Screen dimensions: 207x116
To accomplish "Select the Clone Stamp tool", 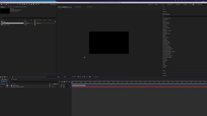I will pyautogui.click(x=31, y=5).
